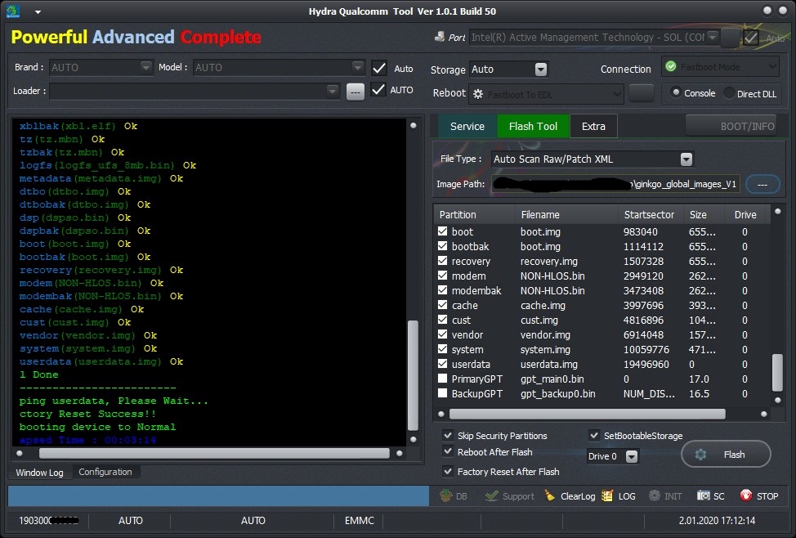Switch to the Configuration tab

[105, 472]
